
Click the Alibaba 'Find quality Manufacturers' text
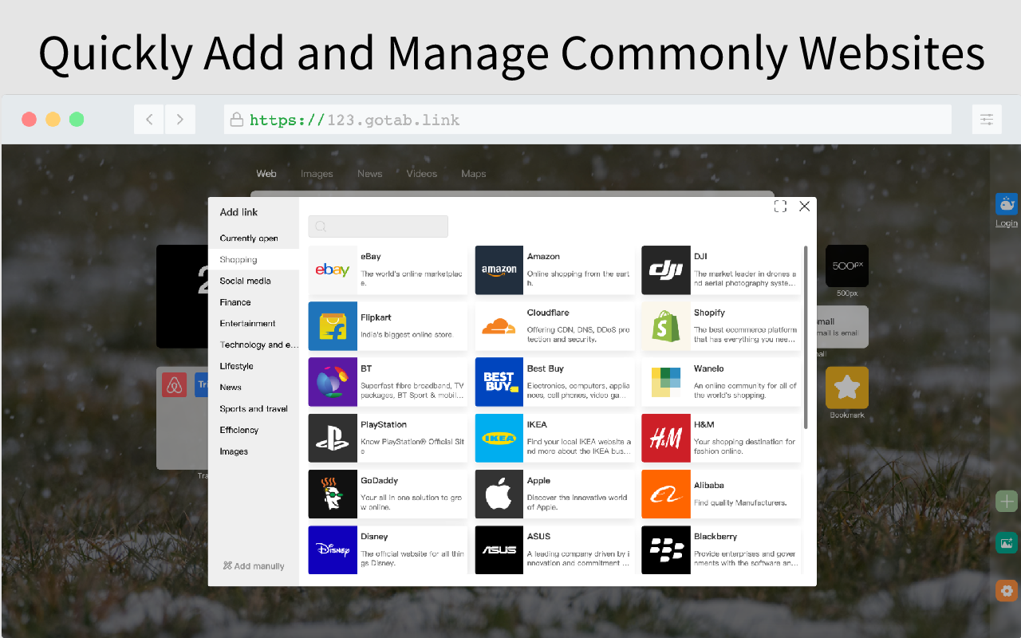740,503
